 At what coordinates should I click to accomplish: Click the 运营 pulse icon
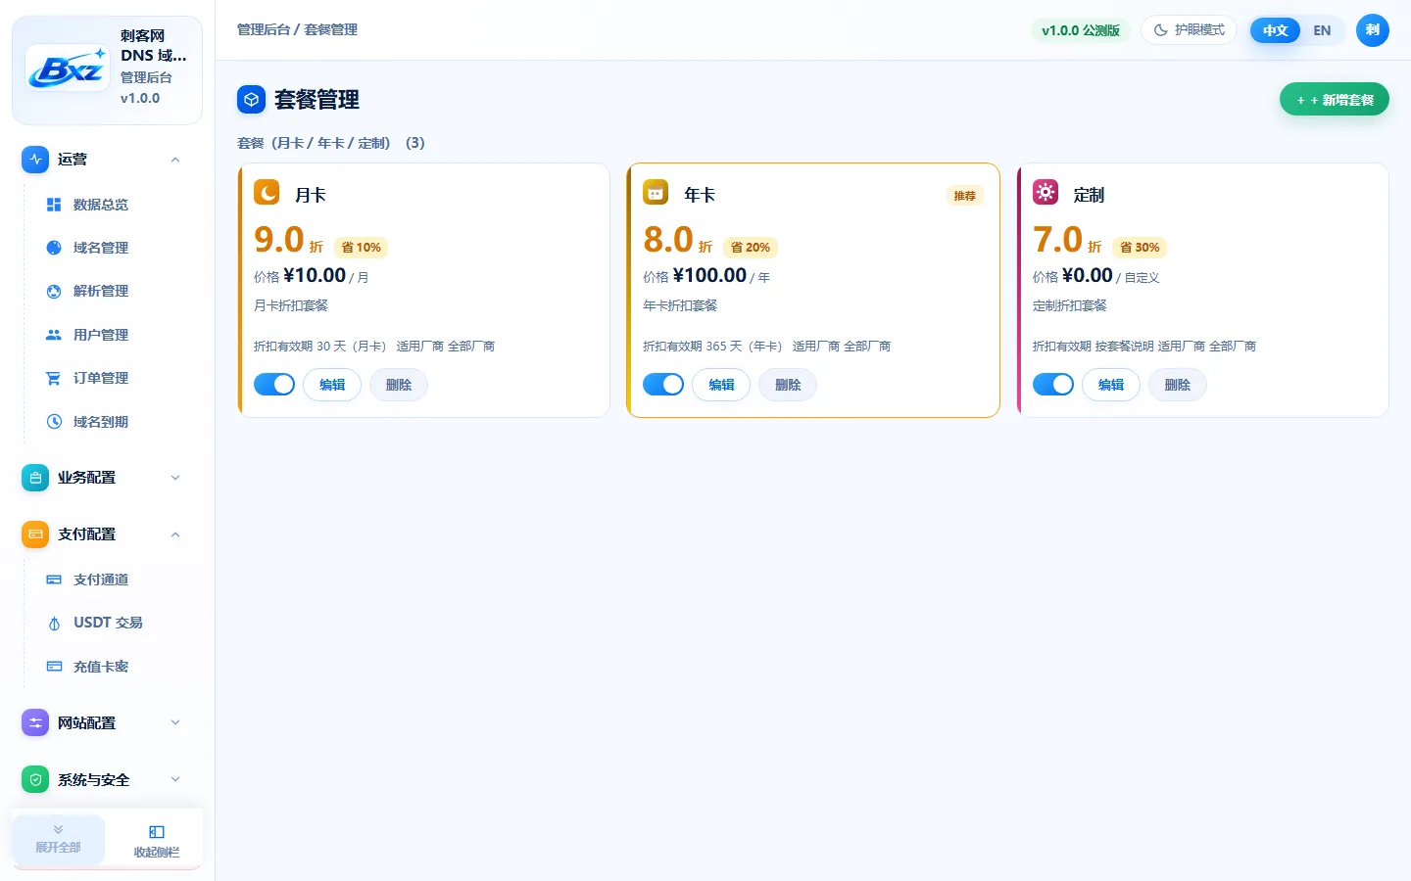35,160
